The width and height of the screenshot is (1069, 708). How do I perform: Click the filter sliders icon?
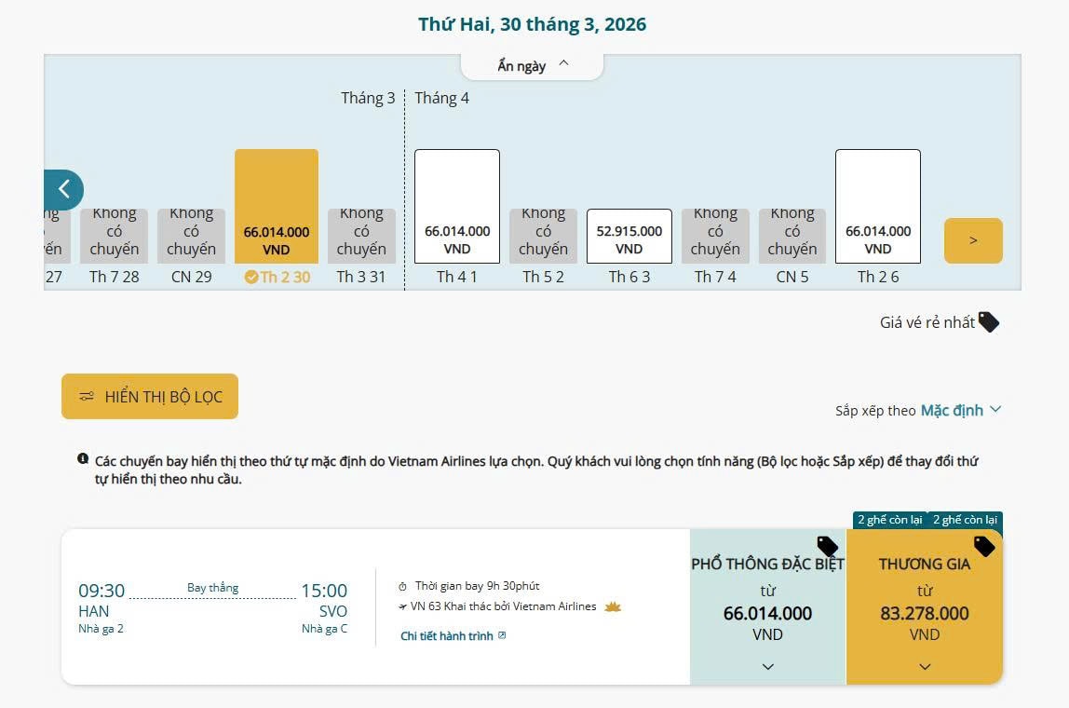pos(87,397)
